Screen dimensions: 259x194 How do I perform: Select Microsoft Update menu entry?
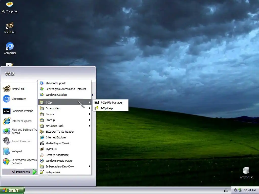pyautogui.click(x=65, y=83)
